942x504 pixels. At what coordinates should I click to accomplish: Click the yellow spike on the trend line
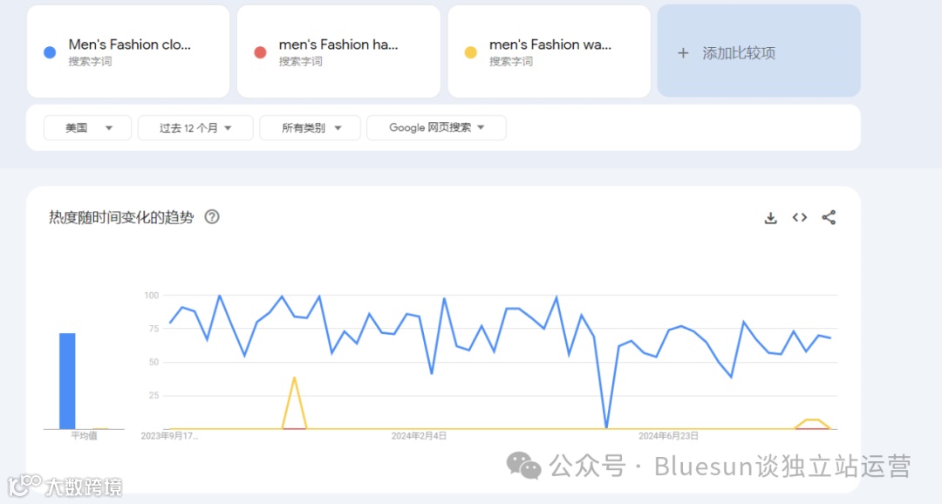coord(295,403)
